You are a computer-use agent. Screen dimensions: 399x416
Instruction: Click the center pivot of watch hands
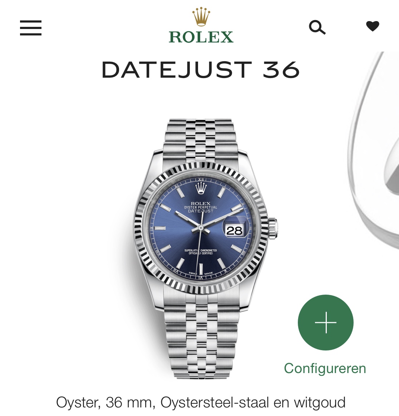tap(201, 228)
